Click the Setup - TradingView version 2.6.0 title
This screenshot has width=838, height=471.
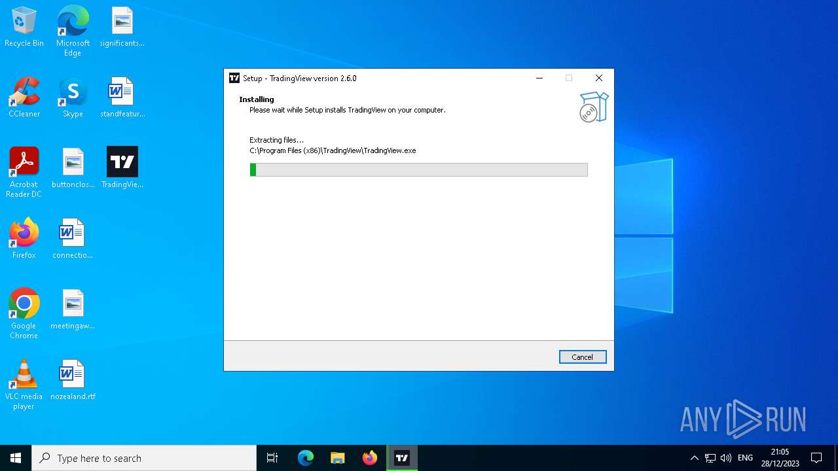point(300,78)
